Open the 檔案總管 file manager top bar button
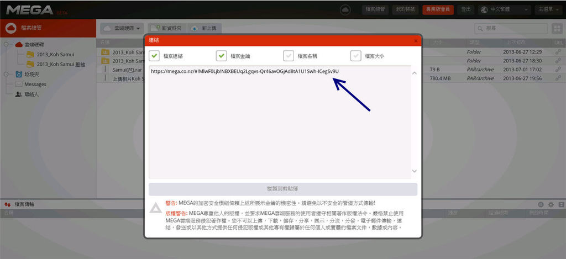 point(375,10)
